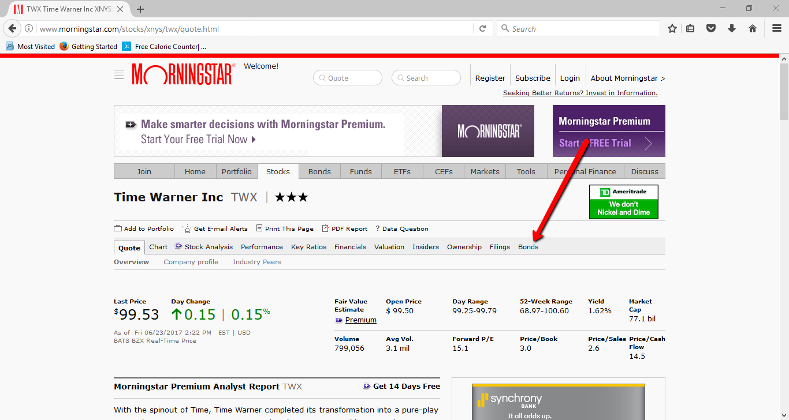Switch to the Performance sub-tab

point(262,246)
